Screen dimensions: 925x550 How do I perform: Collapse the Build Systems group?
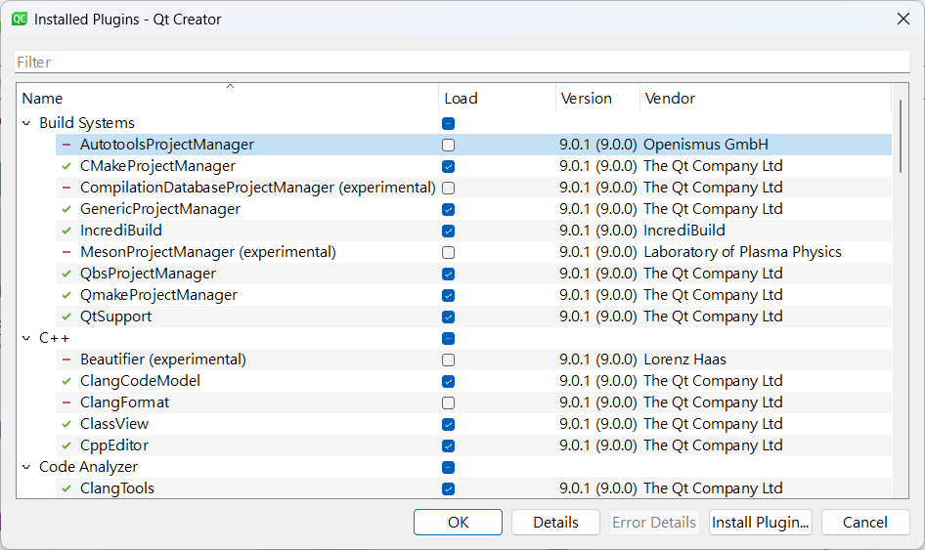pos(26,123)
